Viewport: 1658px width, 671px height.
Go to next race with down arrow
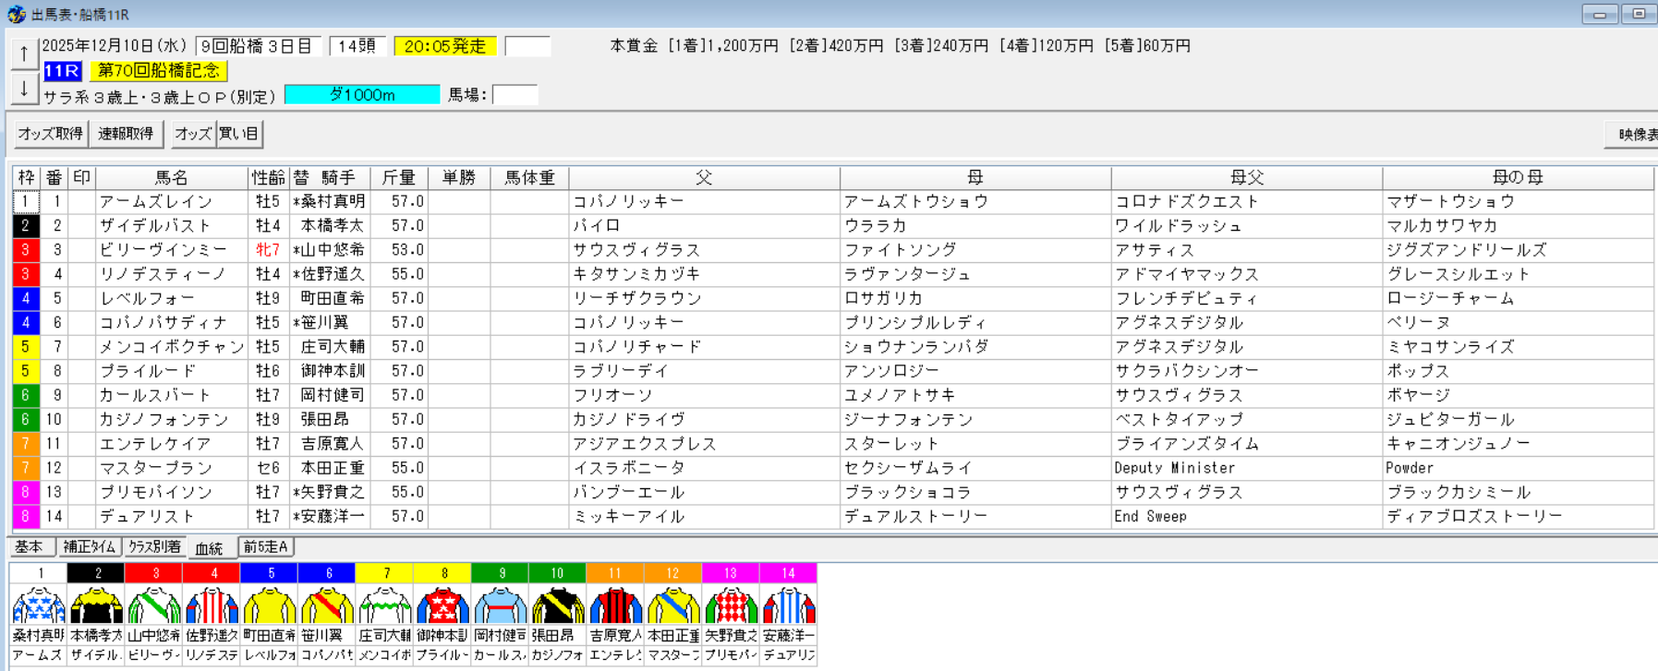(x=24, y=90)
